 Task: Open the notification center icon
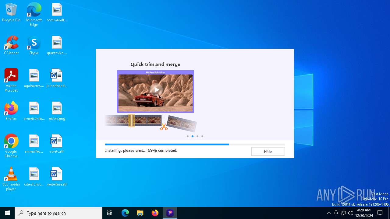tap(380, 213)
